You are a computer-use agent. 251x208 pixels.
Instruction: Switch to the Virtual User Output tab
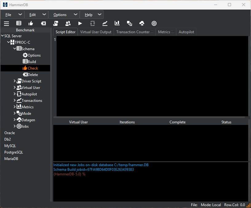96,32
